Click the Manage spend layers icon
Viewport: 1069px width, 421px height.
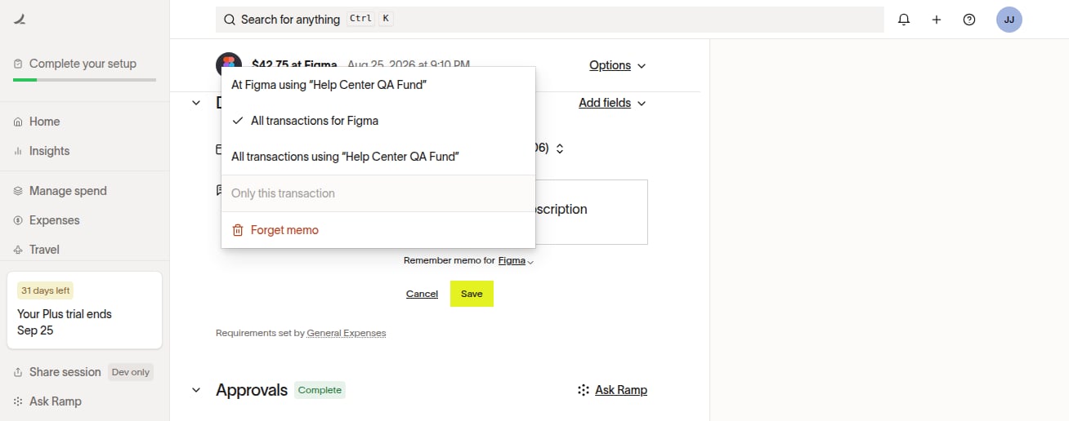coord(18,191)
